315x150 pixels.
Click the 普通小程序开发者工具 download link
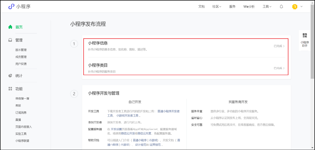168,111
